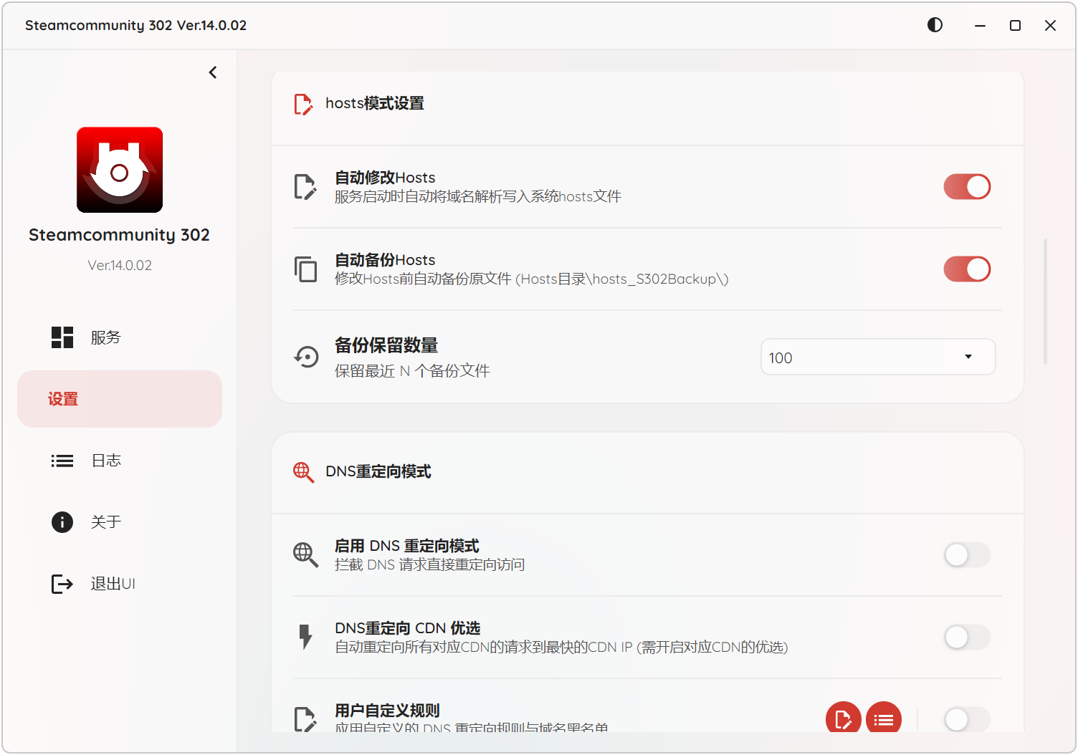Close the Steamcommunity 302 window

[1050, 25]
